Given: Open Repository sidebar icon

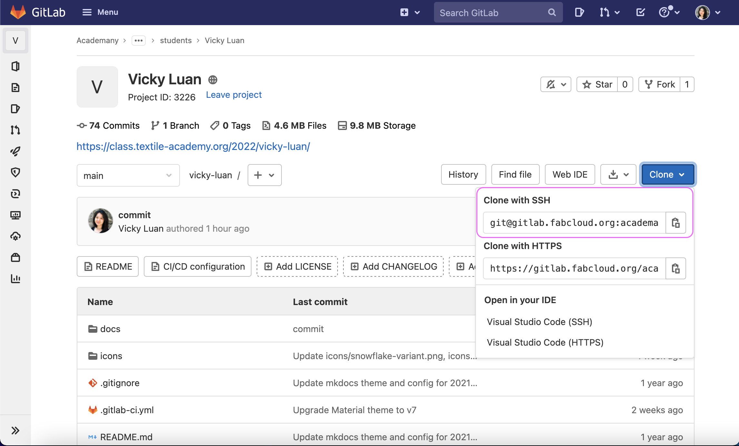Looking at the screenshot, I should pyautogui.click(x=15, y=88).
